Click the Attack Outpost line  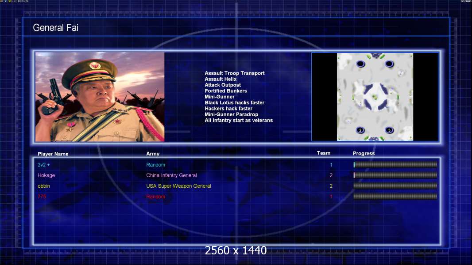[223, 85]
